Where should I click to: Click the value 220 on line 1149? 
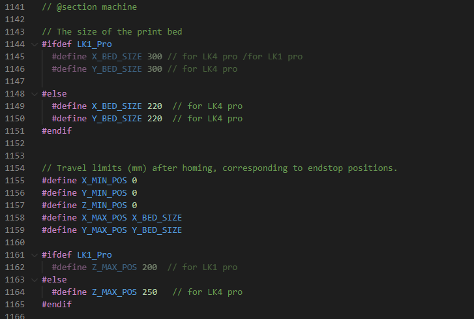(x=155, y=106)
